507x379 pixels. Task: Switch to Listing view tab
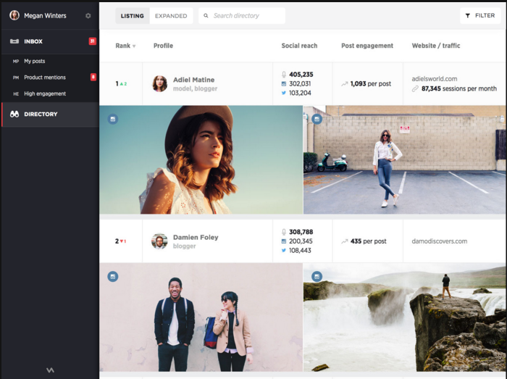(133, 16)
